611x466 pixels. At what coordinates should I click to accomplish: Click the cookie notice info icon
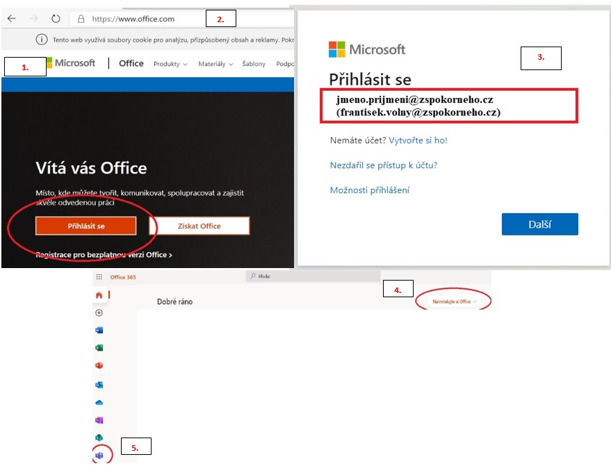[42, 40]
